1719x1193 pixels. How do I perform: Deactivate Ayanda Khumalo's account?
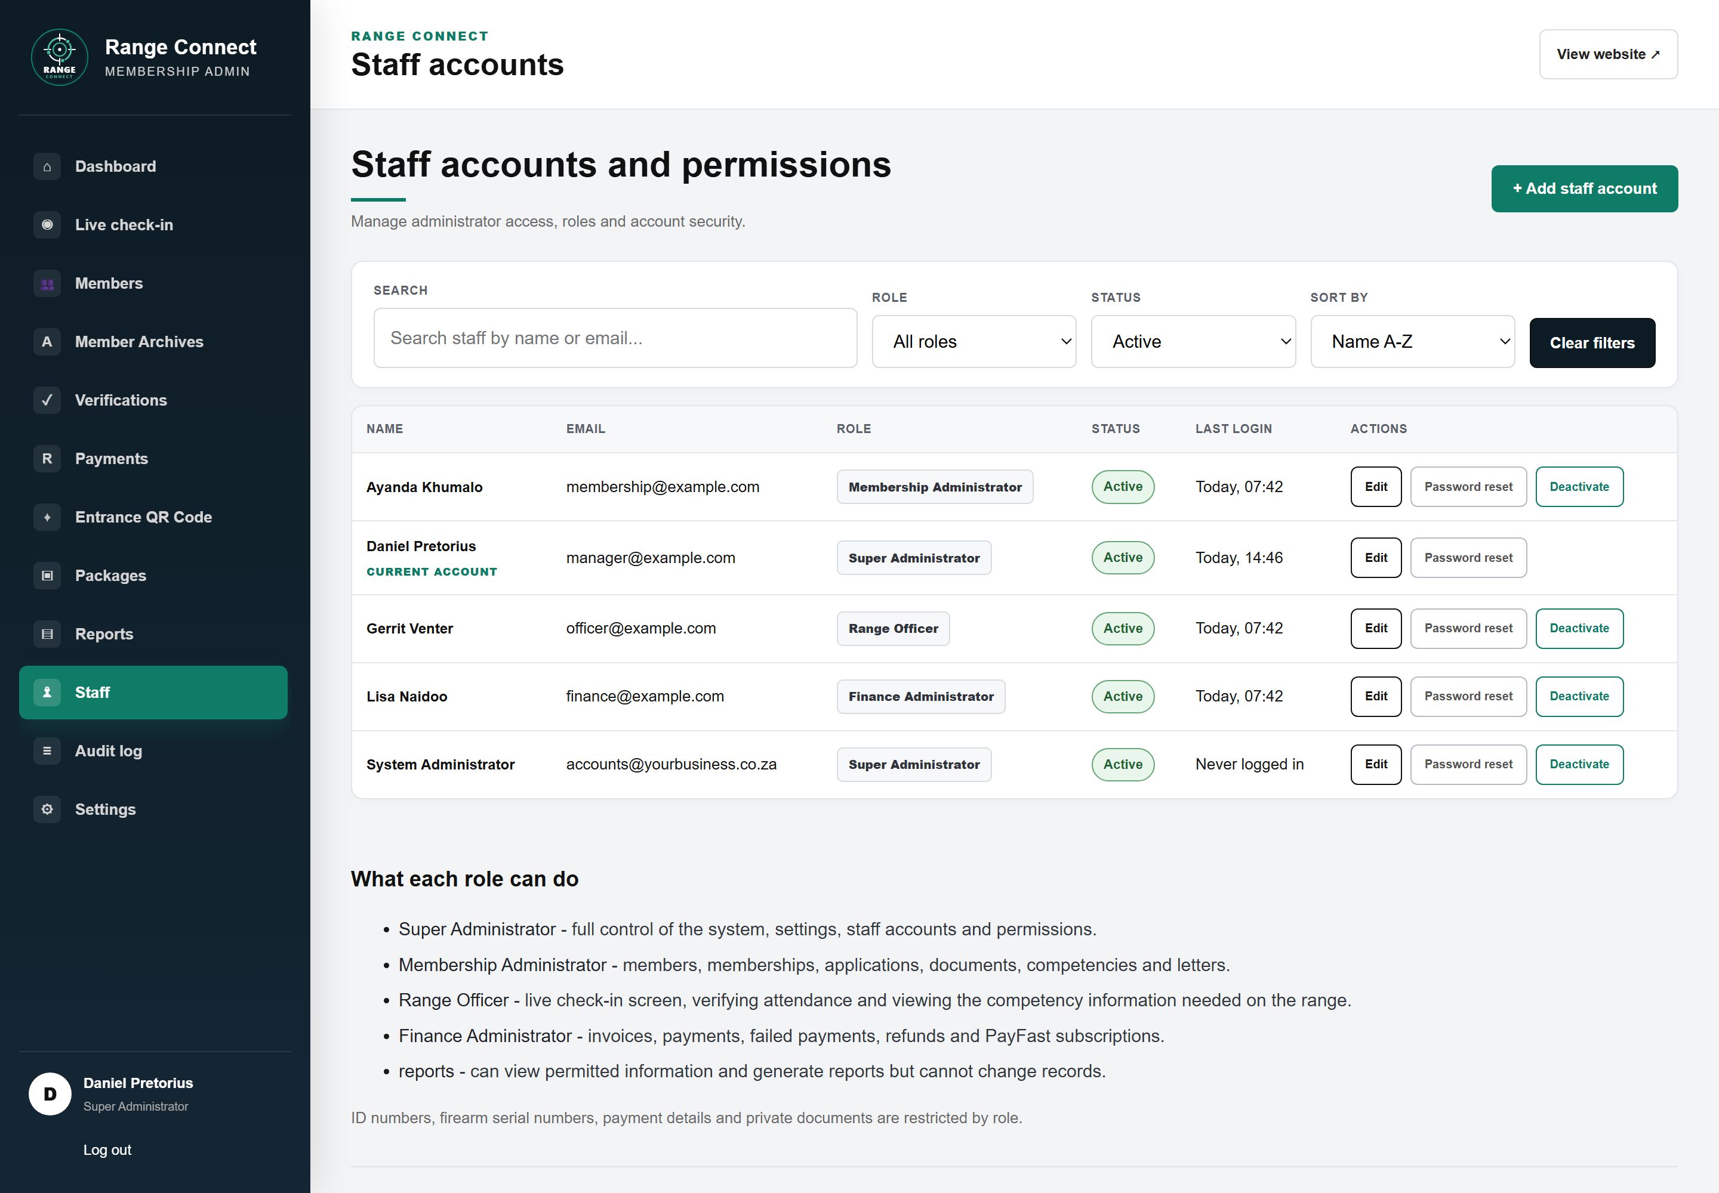click(1579, 487)
